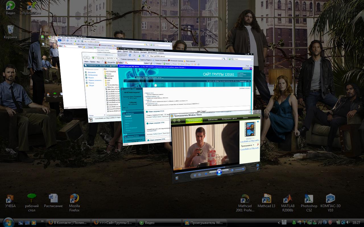Open Инструменты menu in Сайт Группы Firefox
This screenshot has width=364, height=227.
click(x=152, y=52)
